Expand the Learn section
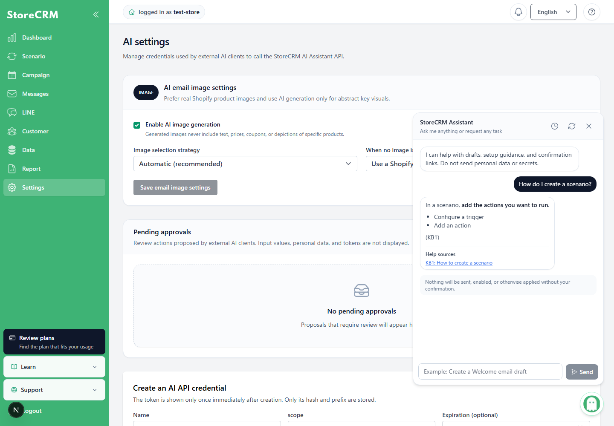Screen dimensions: 614x426 click(54, 367)
